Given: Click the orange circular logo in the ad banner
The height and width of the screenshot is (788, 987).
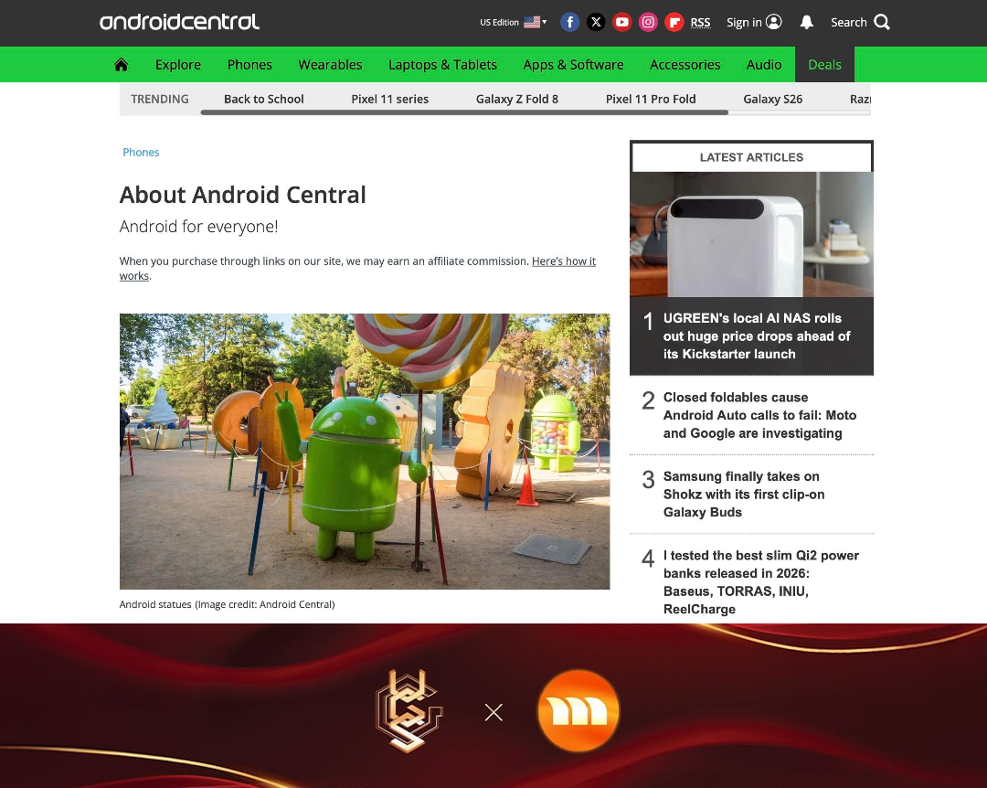Looking at the screenshot, I should point(578,711).
